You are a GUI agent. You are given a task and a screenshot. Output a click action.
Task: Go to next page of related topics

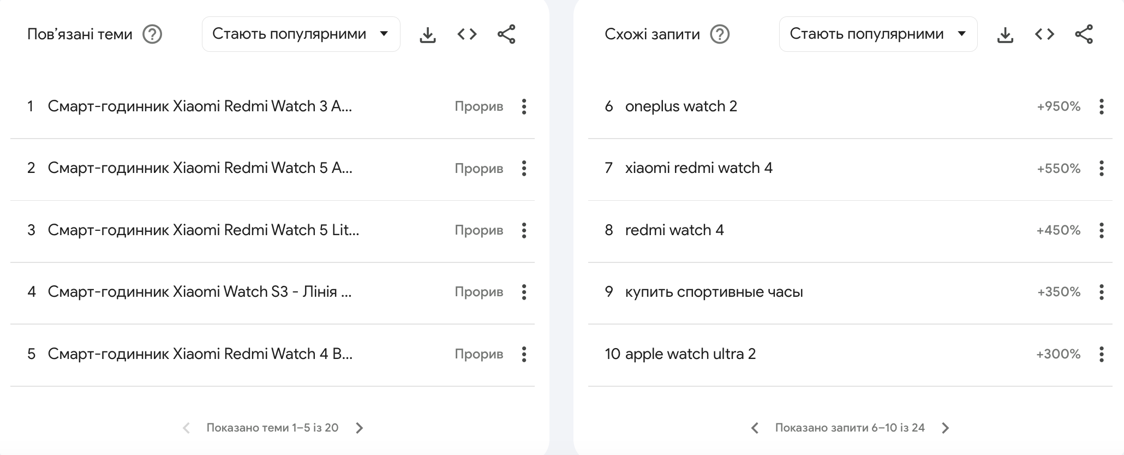(x=359, y=428)
